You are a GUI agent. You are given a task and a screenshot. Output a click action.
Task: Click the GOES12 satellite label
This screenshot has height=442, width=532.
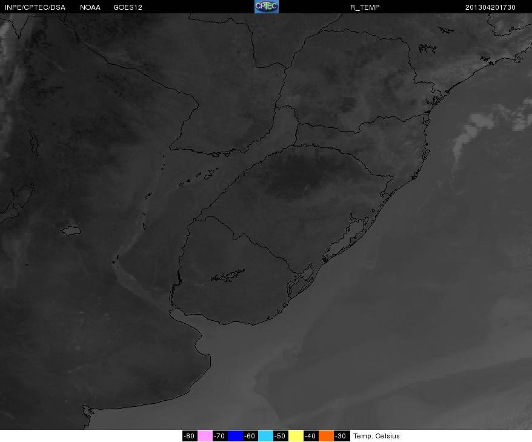(128, 7)
